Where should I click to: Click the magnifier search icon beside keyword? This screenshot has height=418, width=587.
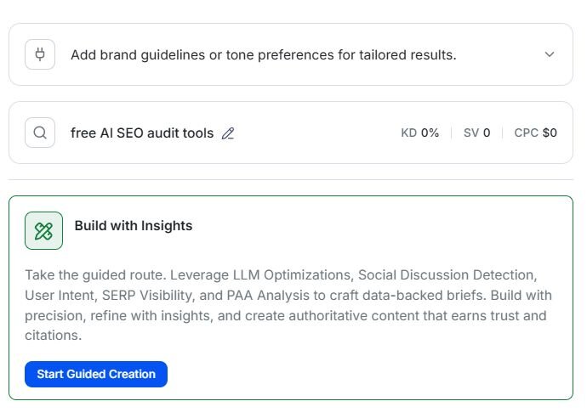click(40, 133)
